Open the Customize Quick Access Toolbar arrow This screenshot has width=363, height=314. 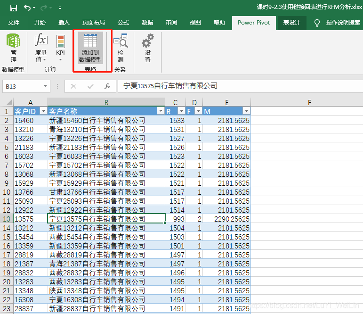coord(60,8)
